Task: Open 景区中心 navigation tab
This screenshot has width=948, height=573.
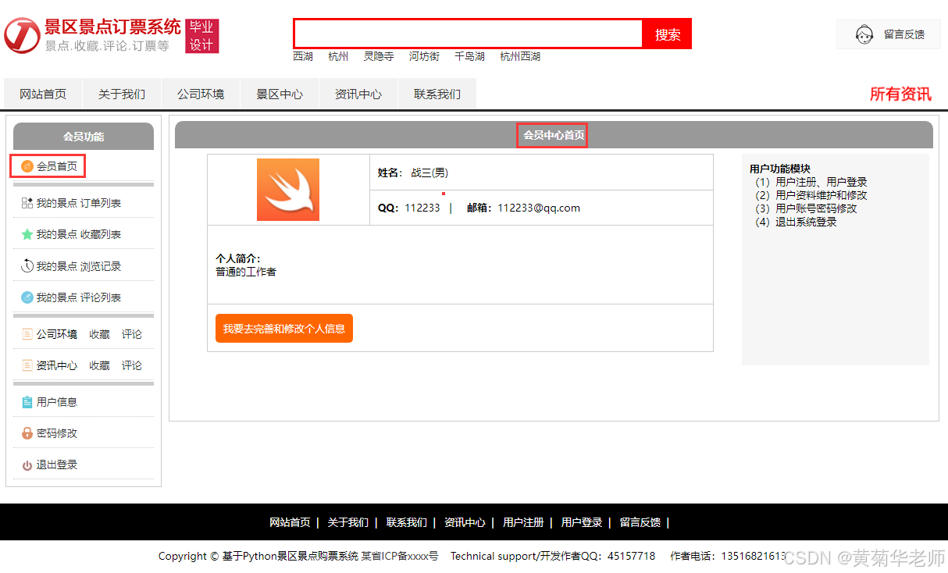Action: click(x=280, y=94)
